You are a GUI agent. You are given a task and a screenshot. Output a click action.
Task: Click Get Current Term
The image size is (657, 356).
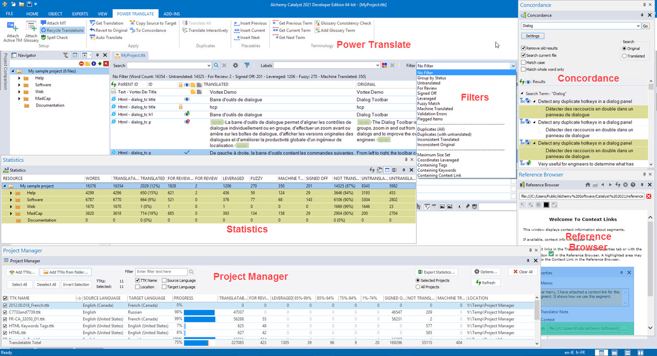pyautogui.click(x=292, y=30)
